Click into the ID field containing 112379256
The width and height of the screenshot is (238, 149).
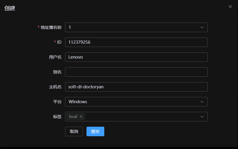(x=136, y=42)
